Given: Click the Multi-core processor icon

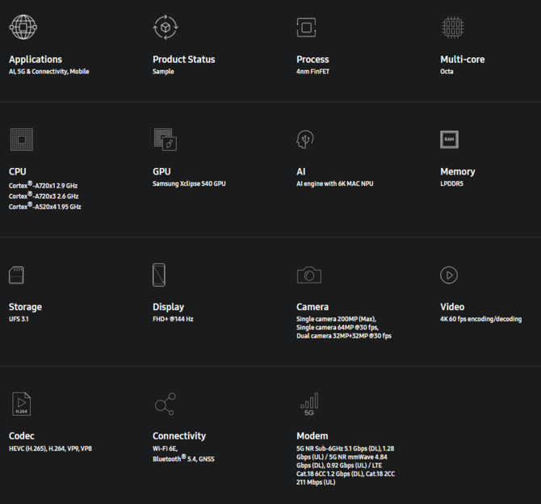Looking at the screenshot, I should point(453,27).
